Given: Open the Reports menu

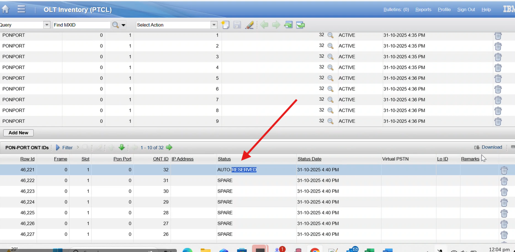Looking at the screenshot, I should (x=423, y=10).
